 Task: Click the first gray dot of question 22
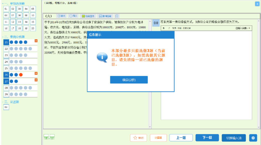point(11,49)
